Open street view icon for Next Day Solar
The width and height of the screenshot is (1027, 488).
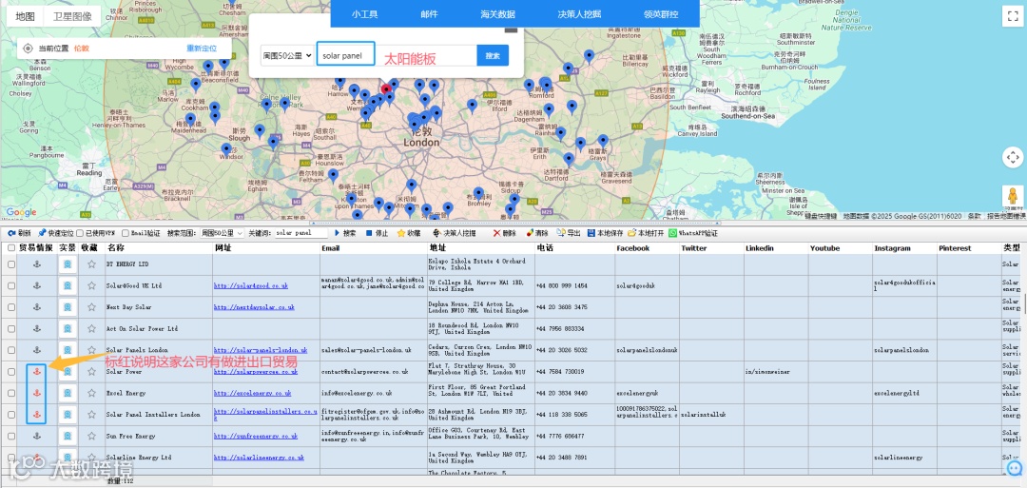(68, 307)
